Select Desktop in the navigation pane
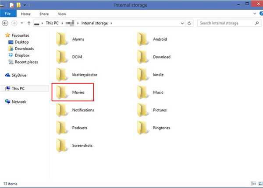The height and width of the screenshot is (188, 263). pos(18,42)
